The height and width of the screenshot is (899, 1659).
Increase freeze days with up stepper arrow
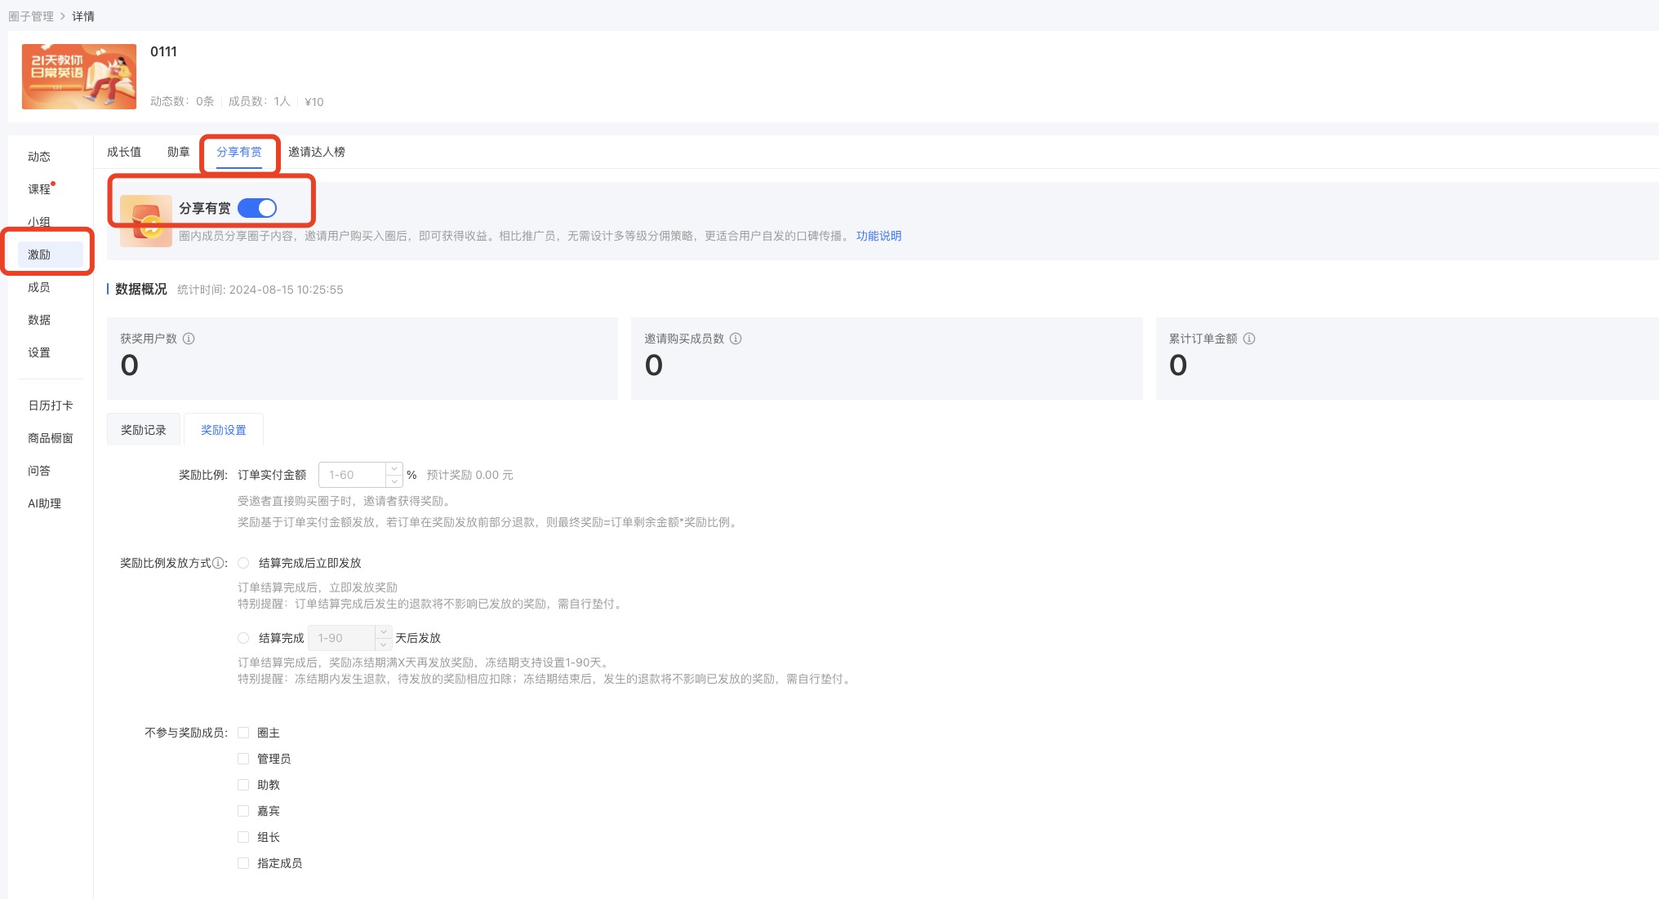pos(384,632)
